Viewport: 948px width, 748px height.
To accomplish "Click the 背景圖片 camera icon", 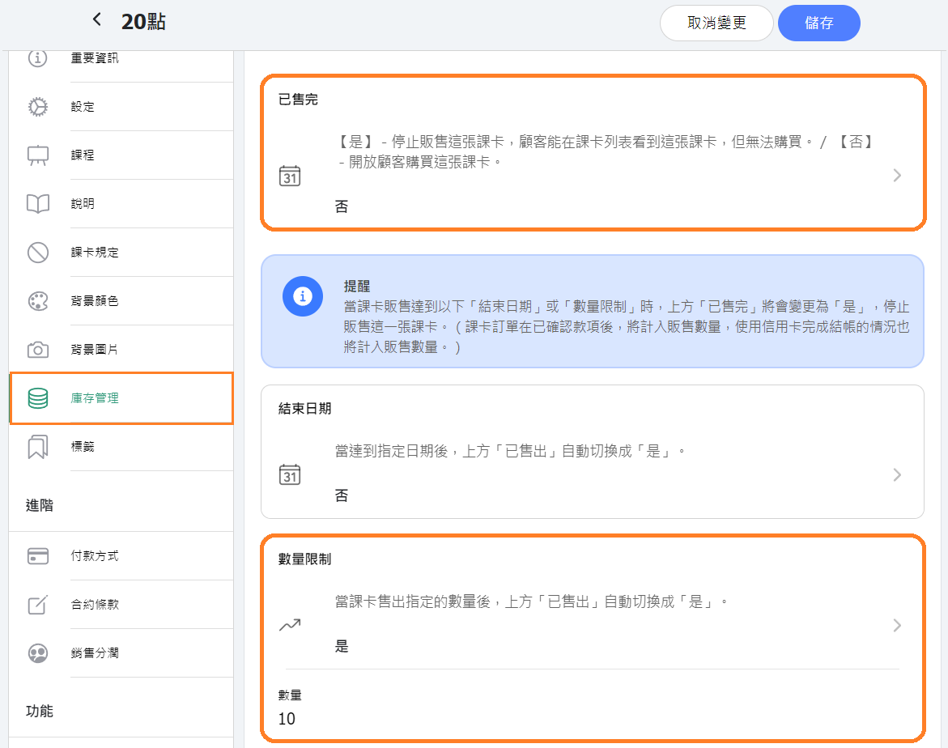I will click(38, 350).
